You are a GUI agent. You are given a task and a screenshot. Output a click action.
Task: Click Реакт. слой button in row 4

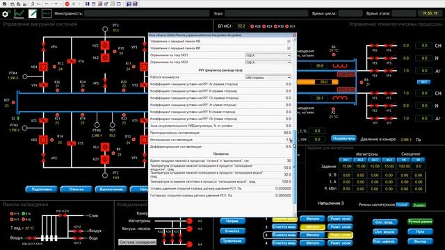pos(340,243)
